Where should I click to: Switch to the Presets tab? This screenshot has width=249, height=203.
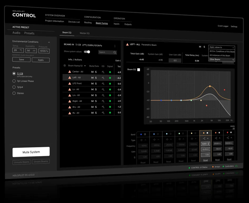point(29,33)
